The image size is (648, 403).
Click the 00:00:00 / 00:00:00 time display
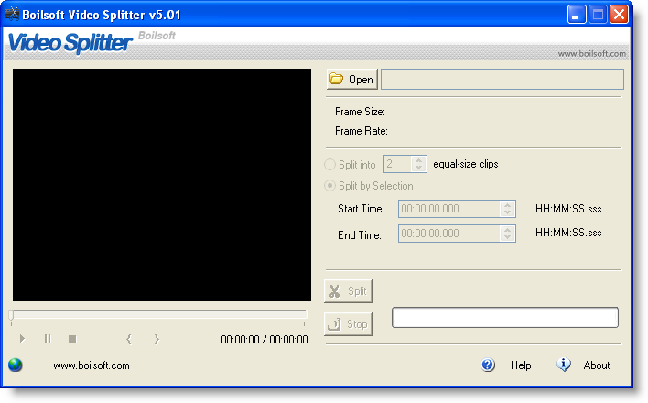point(265,340)
